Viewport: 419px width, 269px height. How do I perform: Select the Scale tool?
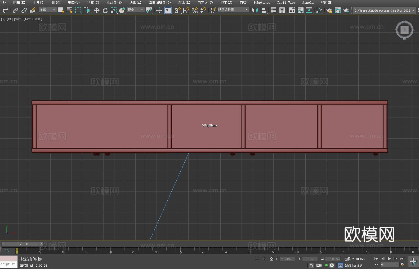pyautogui.click(x=113, y=10)
